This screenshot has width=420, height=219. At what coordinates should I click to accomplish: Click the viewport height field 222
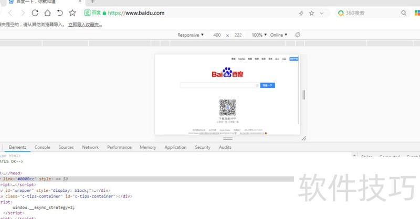(x=238, y=35)
